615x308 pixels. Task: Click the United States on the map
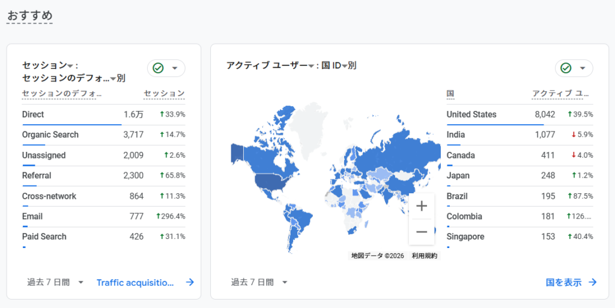[271, 181]
